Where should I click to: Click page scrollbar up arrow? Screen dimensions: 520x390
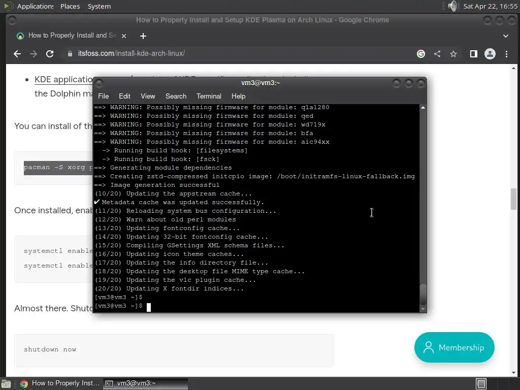click(514, 69)
